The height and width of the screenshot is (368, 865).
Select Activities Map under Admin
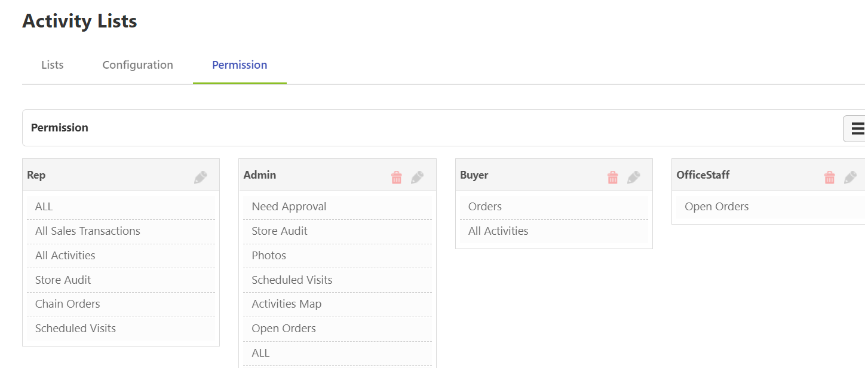click(x=287, y=303)
